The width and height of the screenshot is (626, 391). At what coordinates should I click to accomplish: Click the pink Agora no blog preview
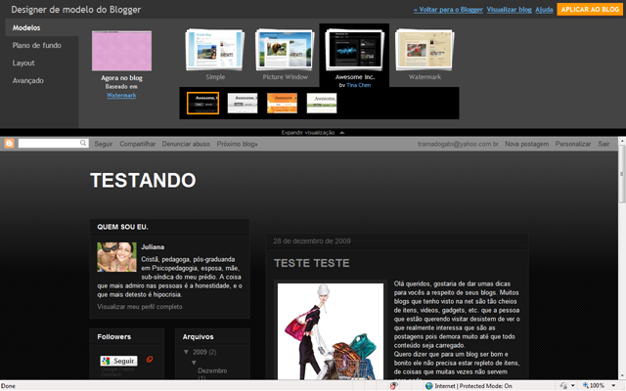[x=121, y=51]
